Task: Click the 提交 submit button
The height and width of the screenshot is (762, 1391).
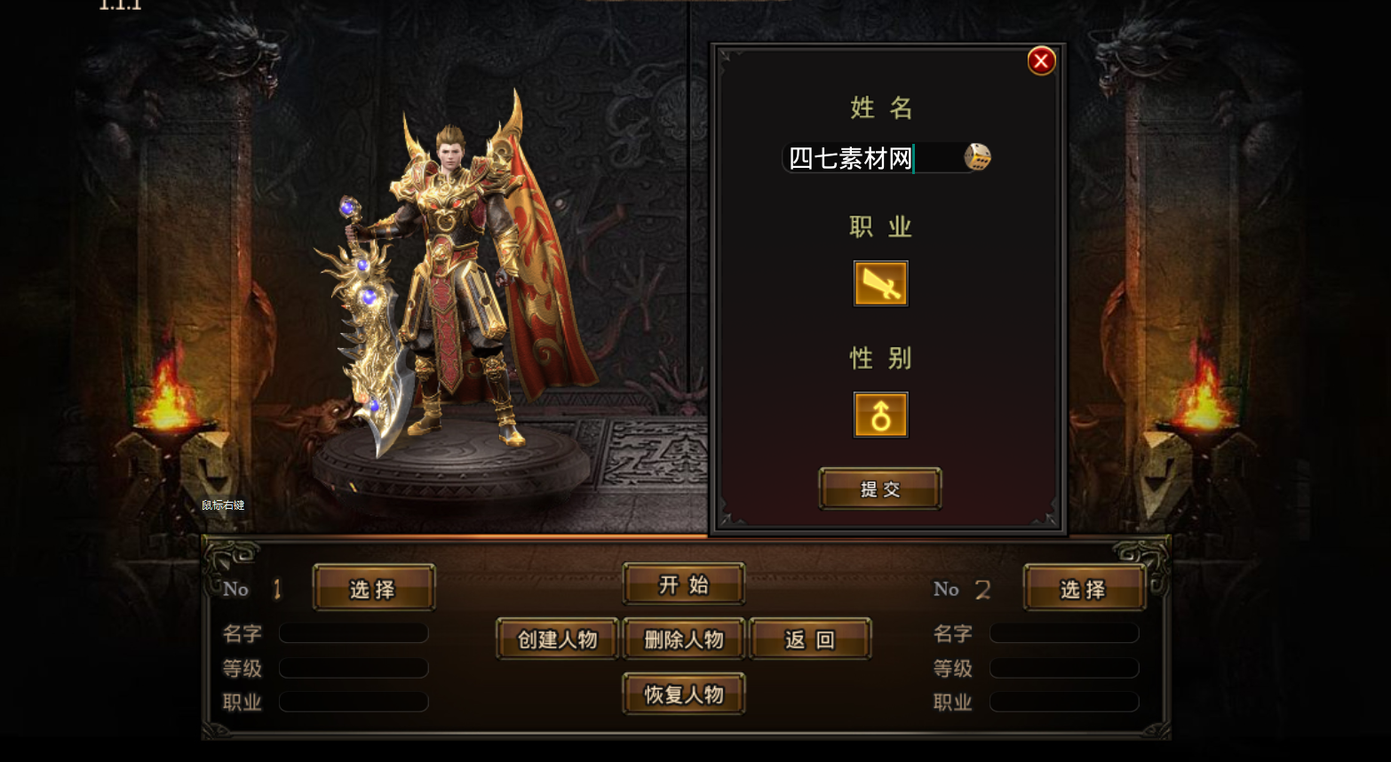Action: pos(880,488)
